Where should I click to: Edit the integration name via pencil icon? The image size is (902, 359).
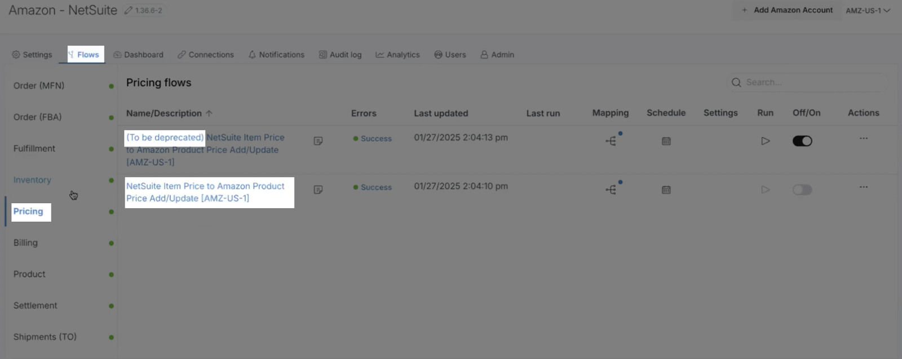(x=129, y=10)
